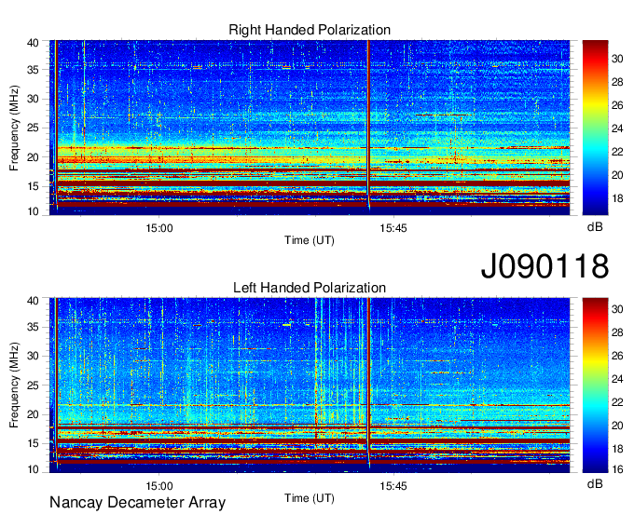The height and width of the screenshot is (514, 634).
Task: Click the '40' frequency tick of the upper plot
Action: coord(33,43)
